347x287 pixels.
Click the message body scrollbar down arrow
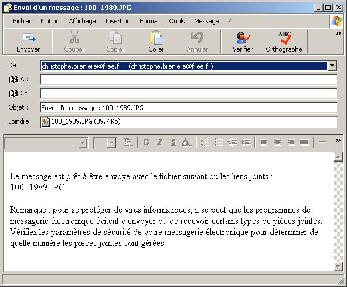coord(338,266)
